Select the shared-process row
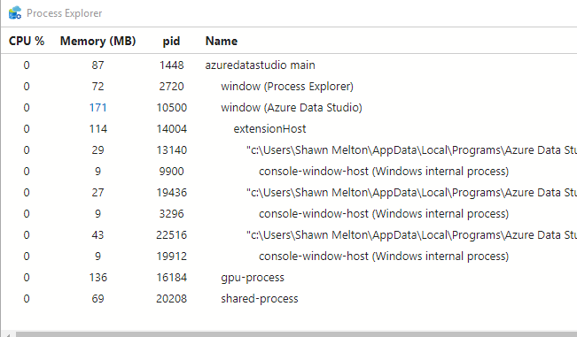 pyautogui.click(x=289, y=299)
